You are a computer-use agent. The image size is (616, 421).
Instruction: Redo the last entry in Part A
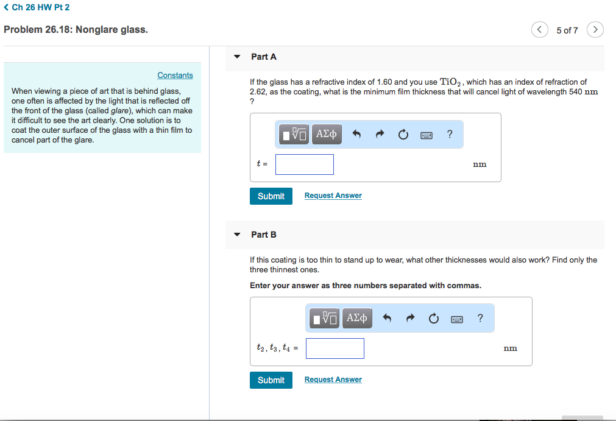[x=379, y=134]
